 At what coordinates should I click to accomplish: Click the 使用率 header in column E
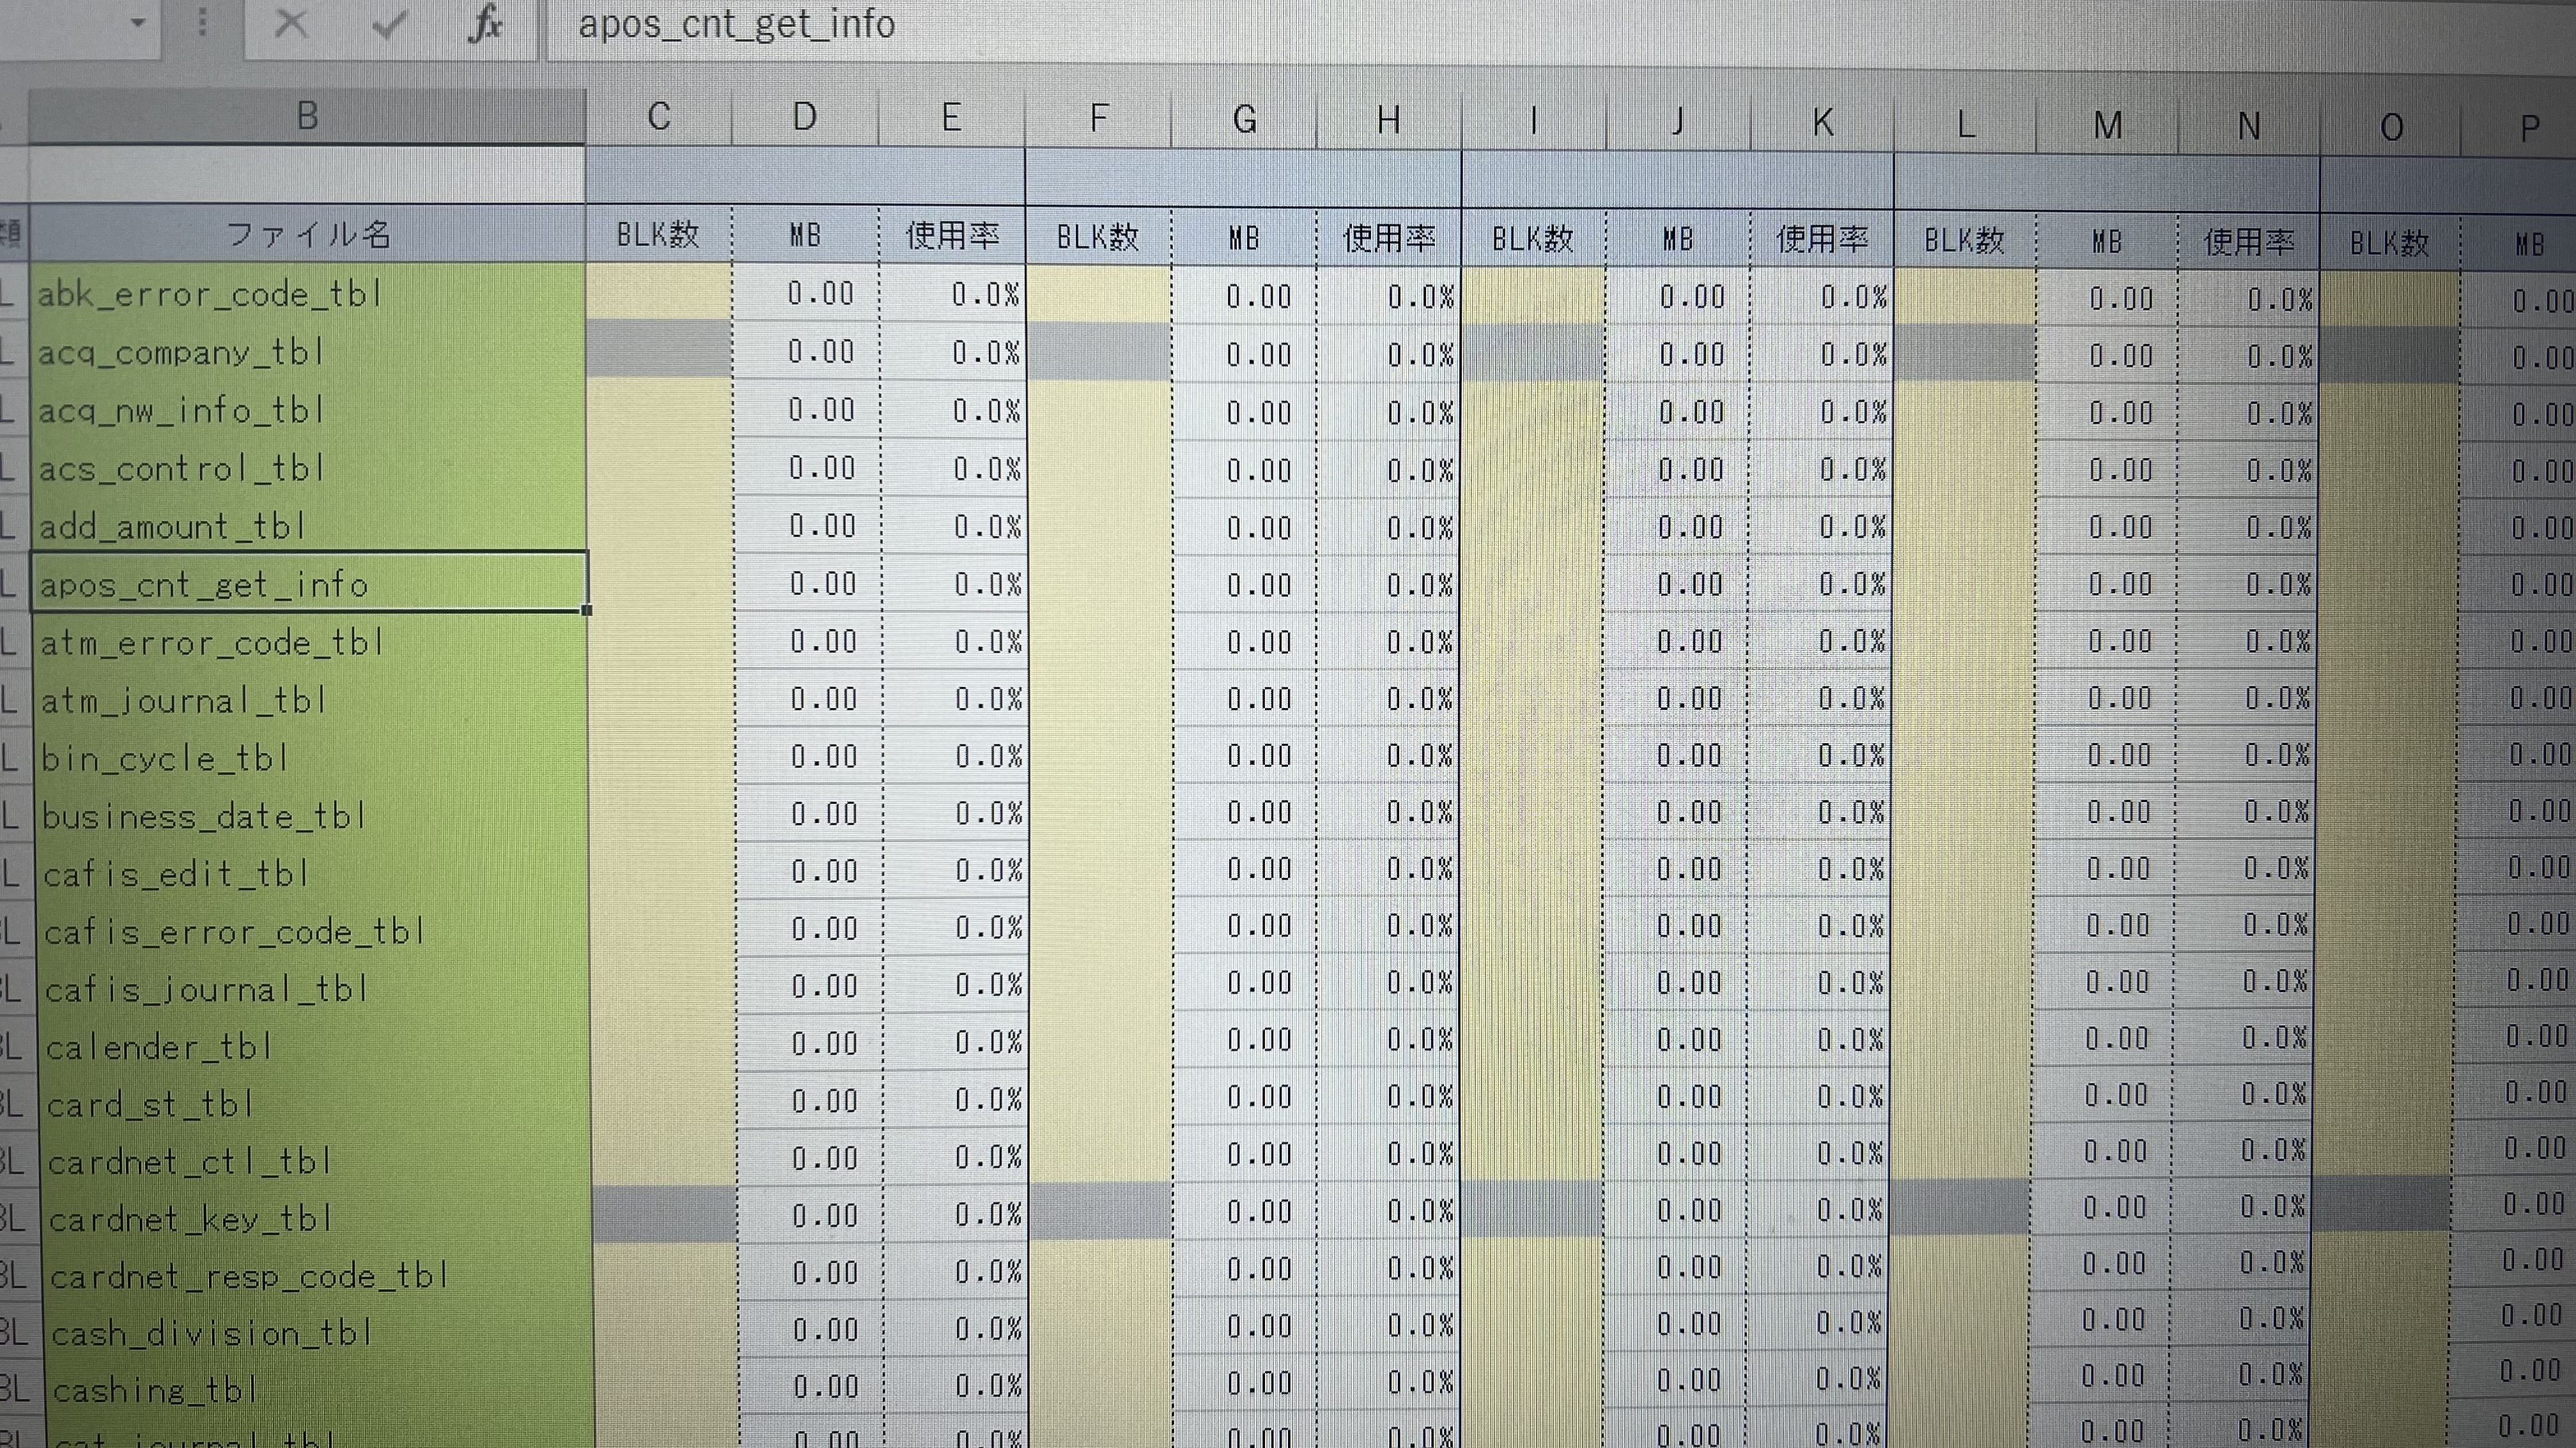click(952, 237)
